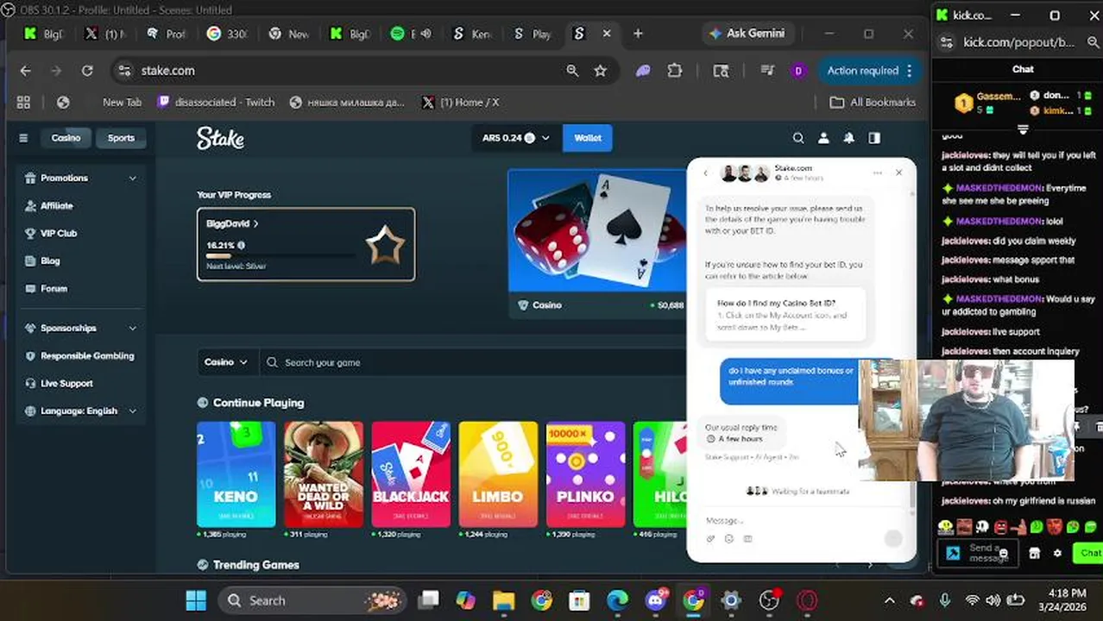Viewport: 1103px width, 621px height.
Task: Open 'How do I find my Casino Bet ID?' article
Action: coord(786,315)
